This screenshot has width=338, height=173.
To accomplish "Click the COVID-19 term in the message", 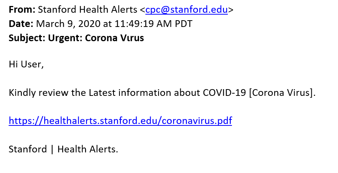I will coord(224,92).
